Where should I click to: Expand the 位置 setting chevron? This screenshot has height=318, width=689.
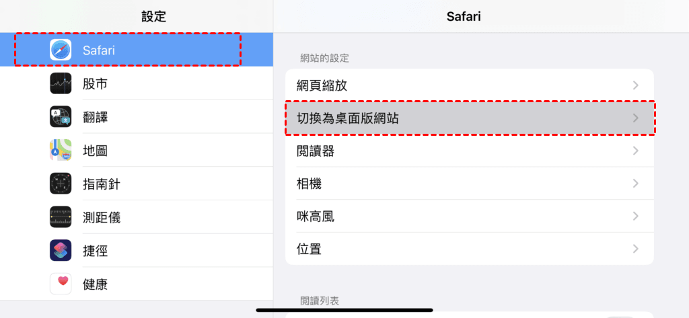pos(636,249)
